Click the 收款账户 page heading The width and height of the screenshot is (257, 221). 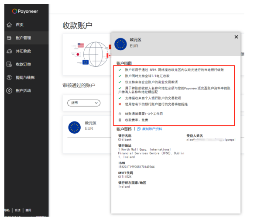pyautogui.click(x=77, y=26)
